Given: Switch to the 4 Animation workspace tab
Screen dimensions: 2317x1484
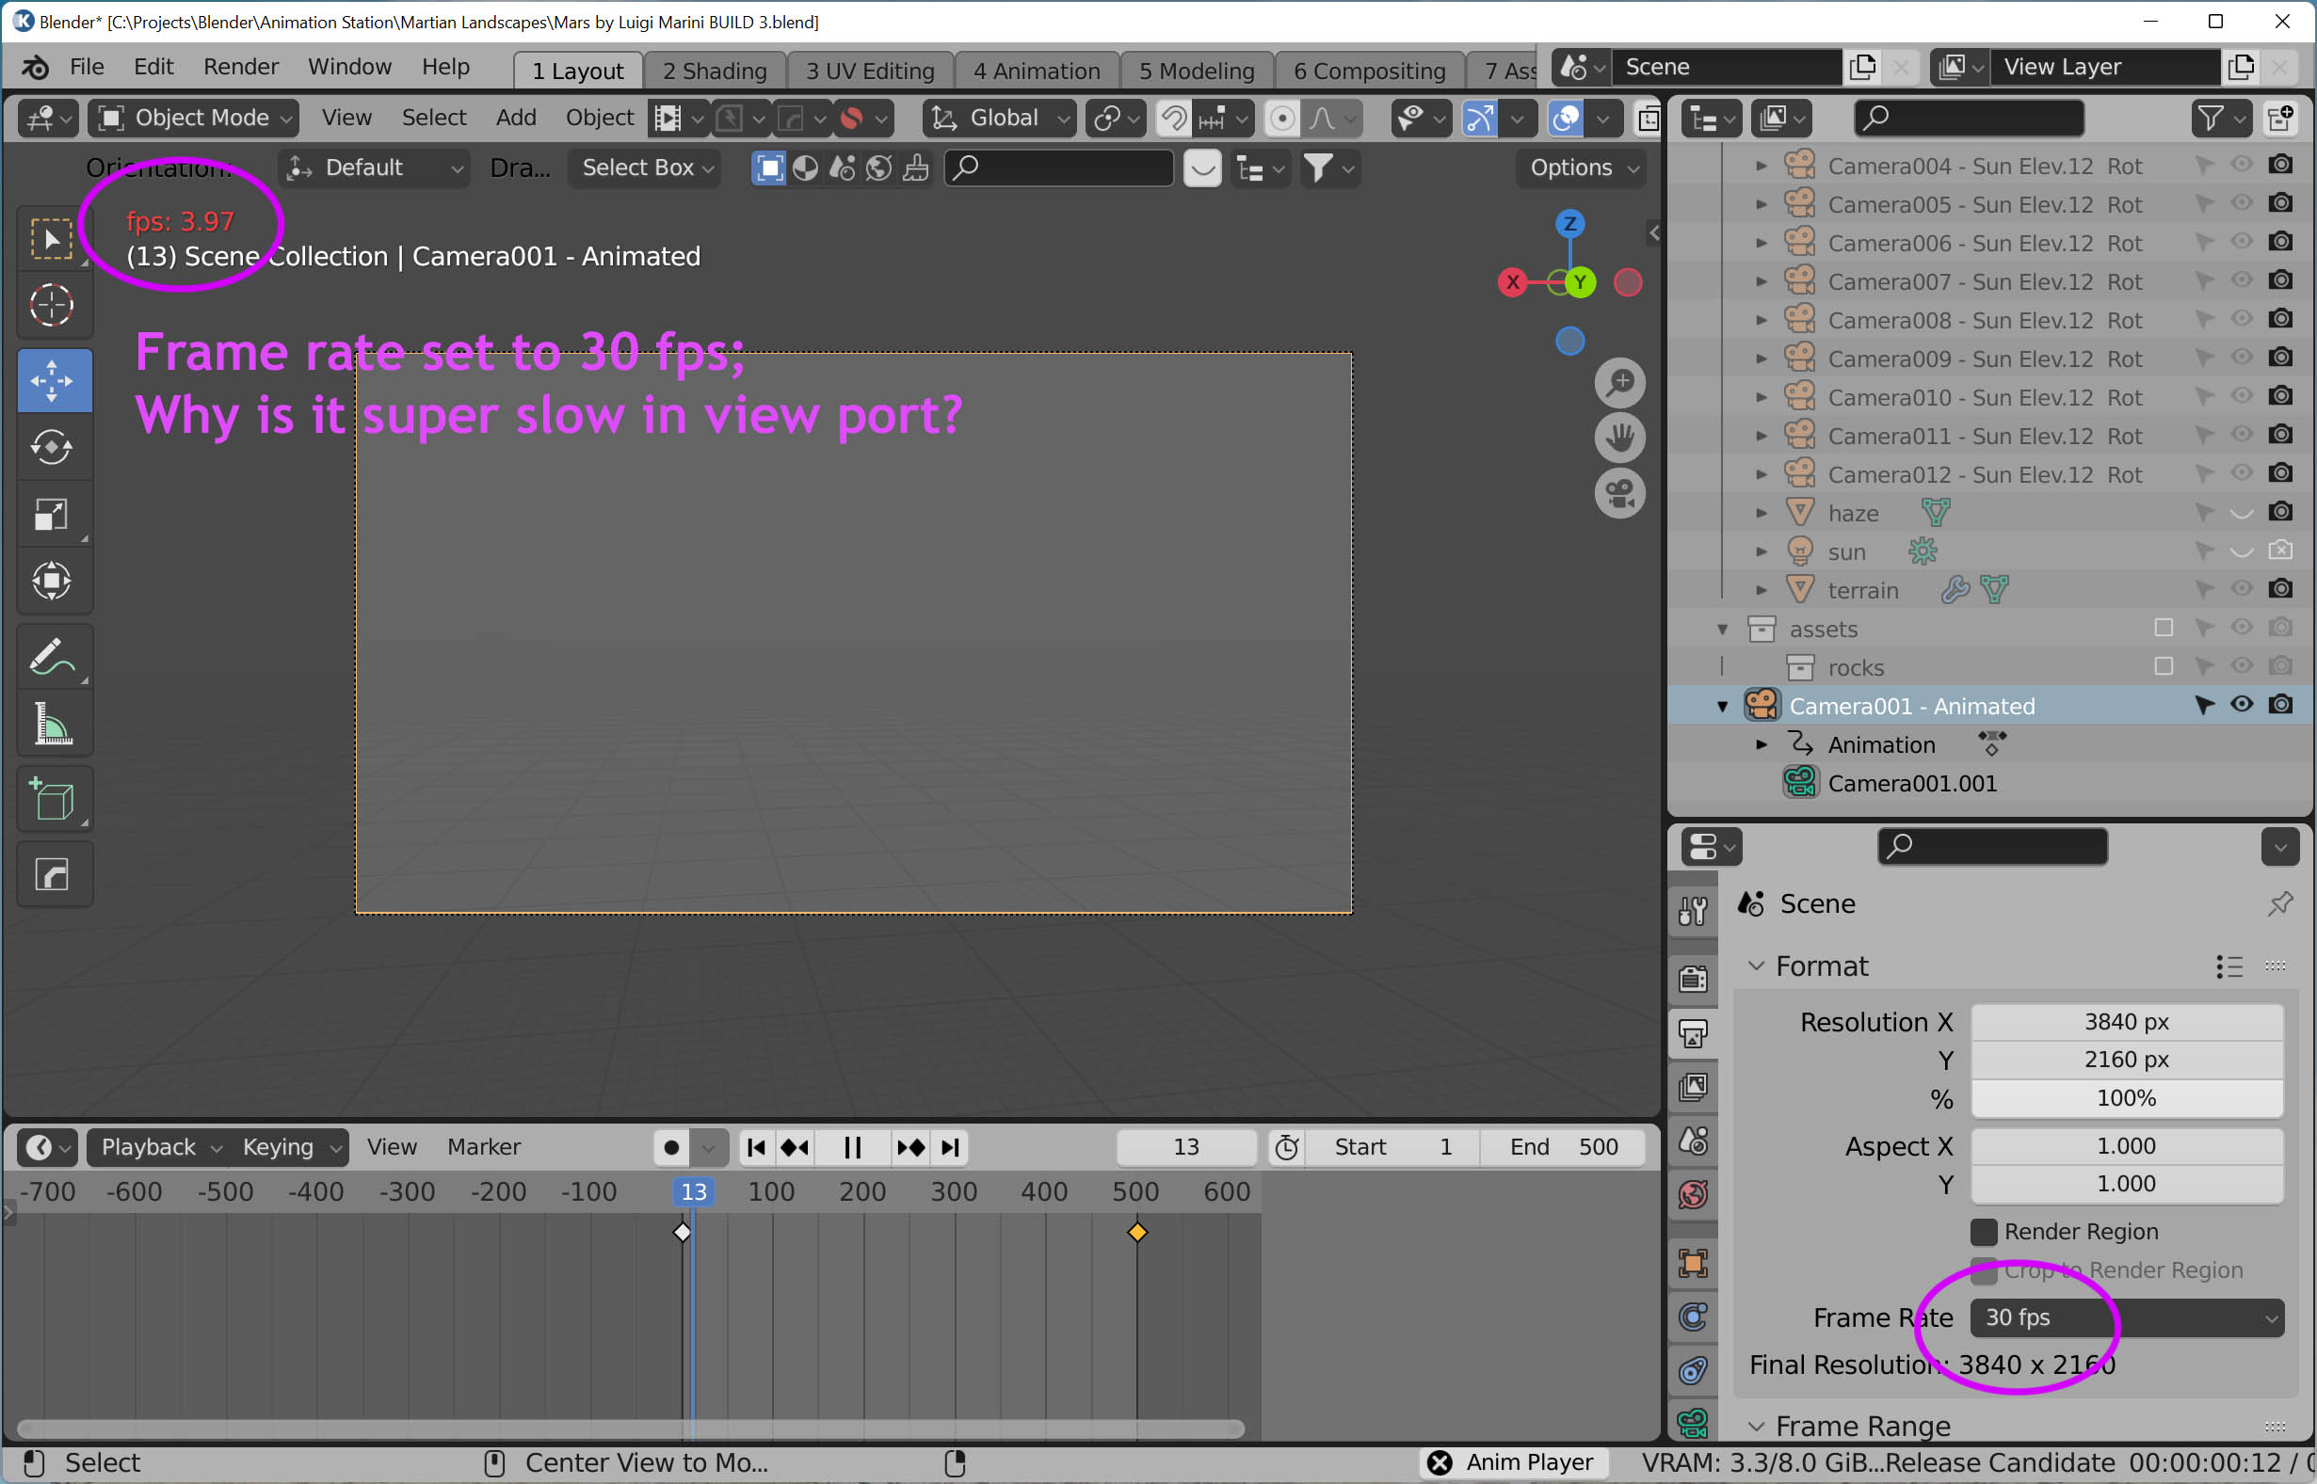Looking at the screenshot, I should [x=1036, y=72].
